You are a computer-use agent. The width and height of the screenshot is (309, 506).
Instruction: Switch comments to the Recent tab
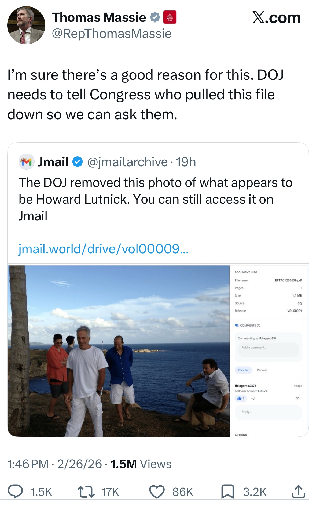[x=262, y=370]
